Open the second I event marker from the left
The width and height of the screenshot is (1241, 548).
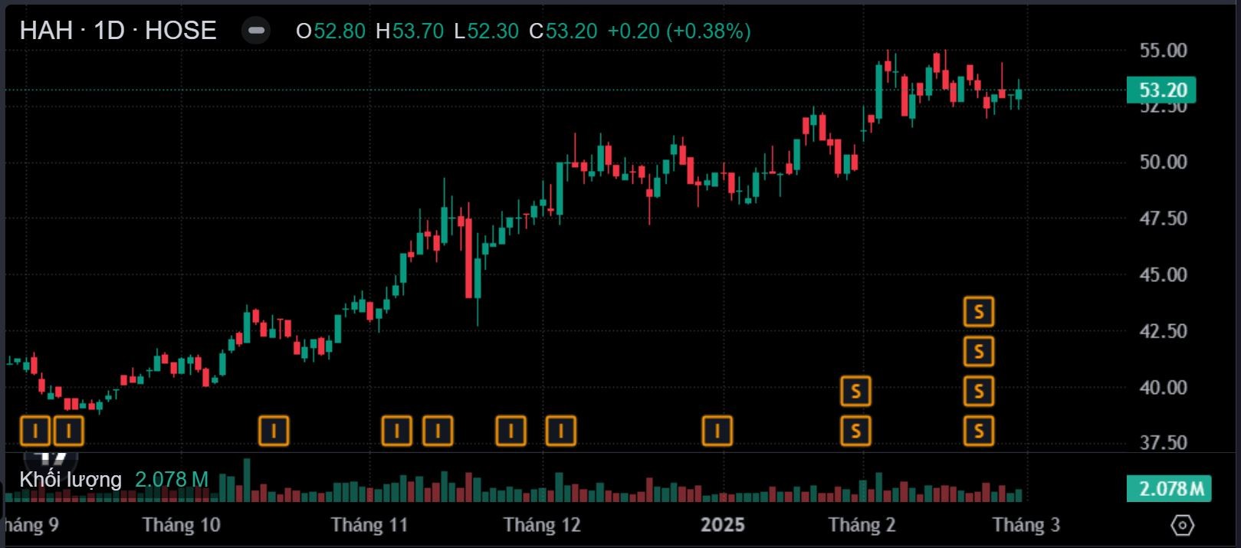[x=68, y=431]
